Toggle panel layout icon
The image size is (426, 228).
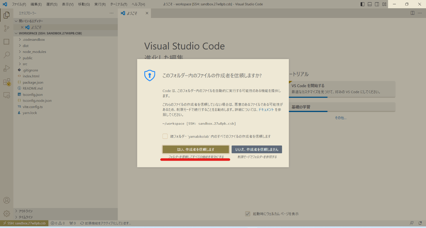370,4
